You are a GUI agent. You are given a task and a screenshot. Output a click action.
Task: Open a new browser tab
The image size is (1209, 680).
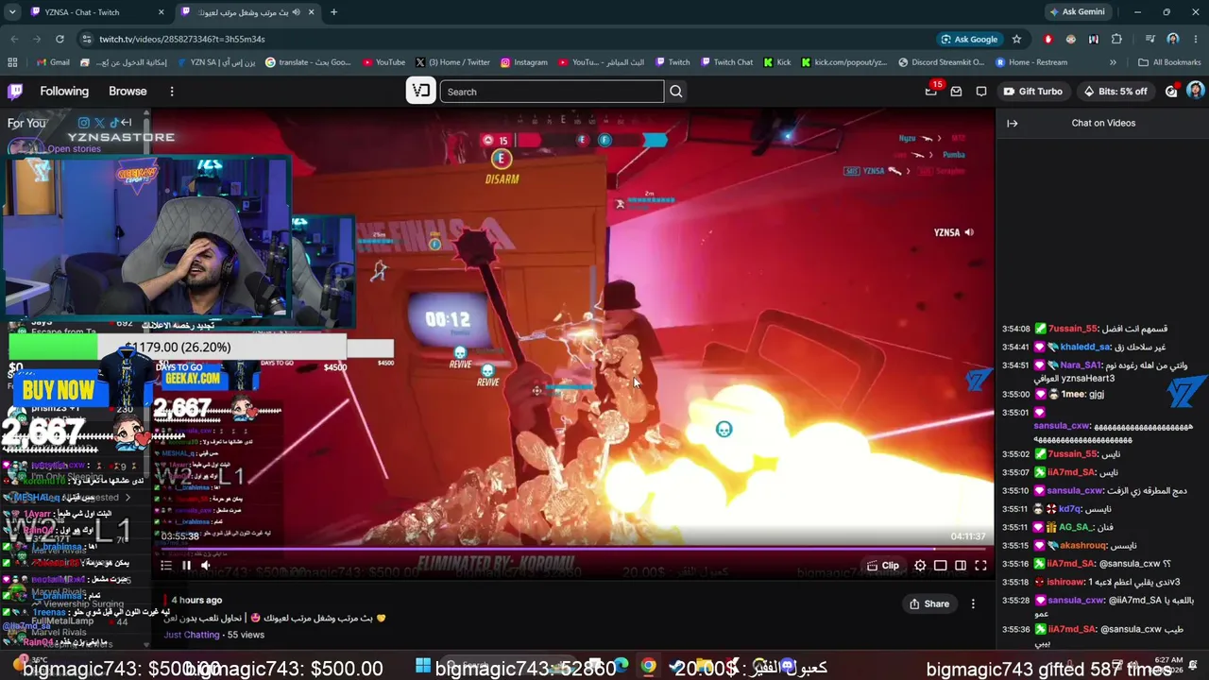tap(333, 12)
